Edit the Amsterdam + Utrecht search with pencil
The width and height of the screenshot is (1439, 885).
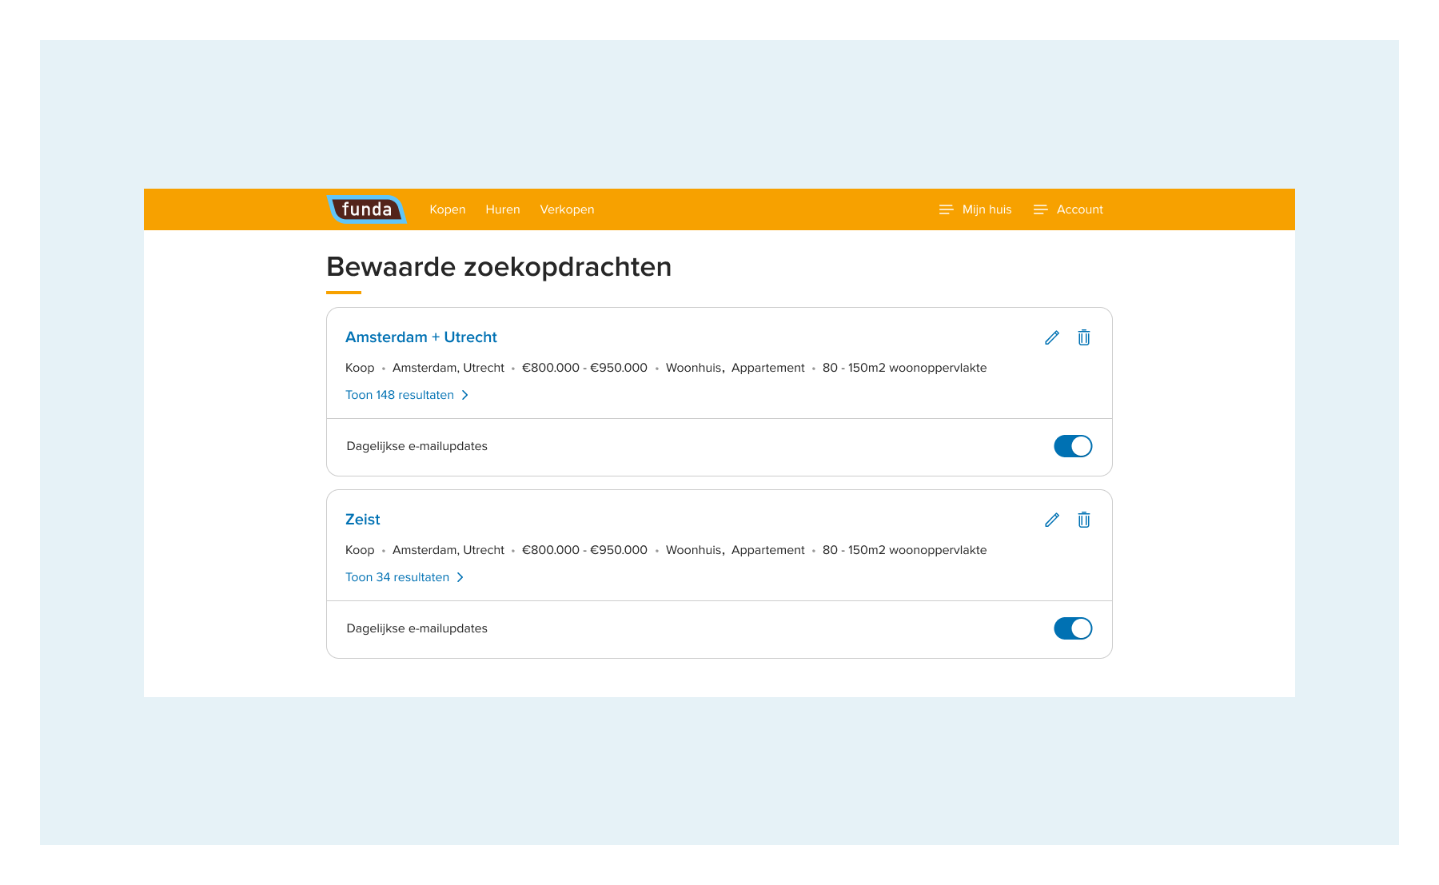[1052, 337]
